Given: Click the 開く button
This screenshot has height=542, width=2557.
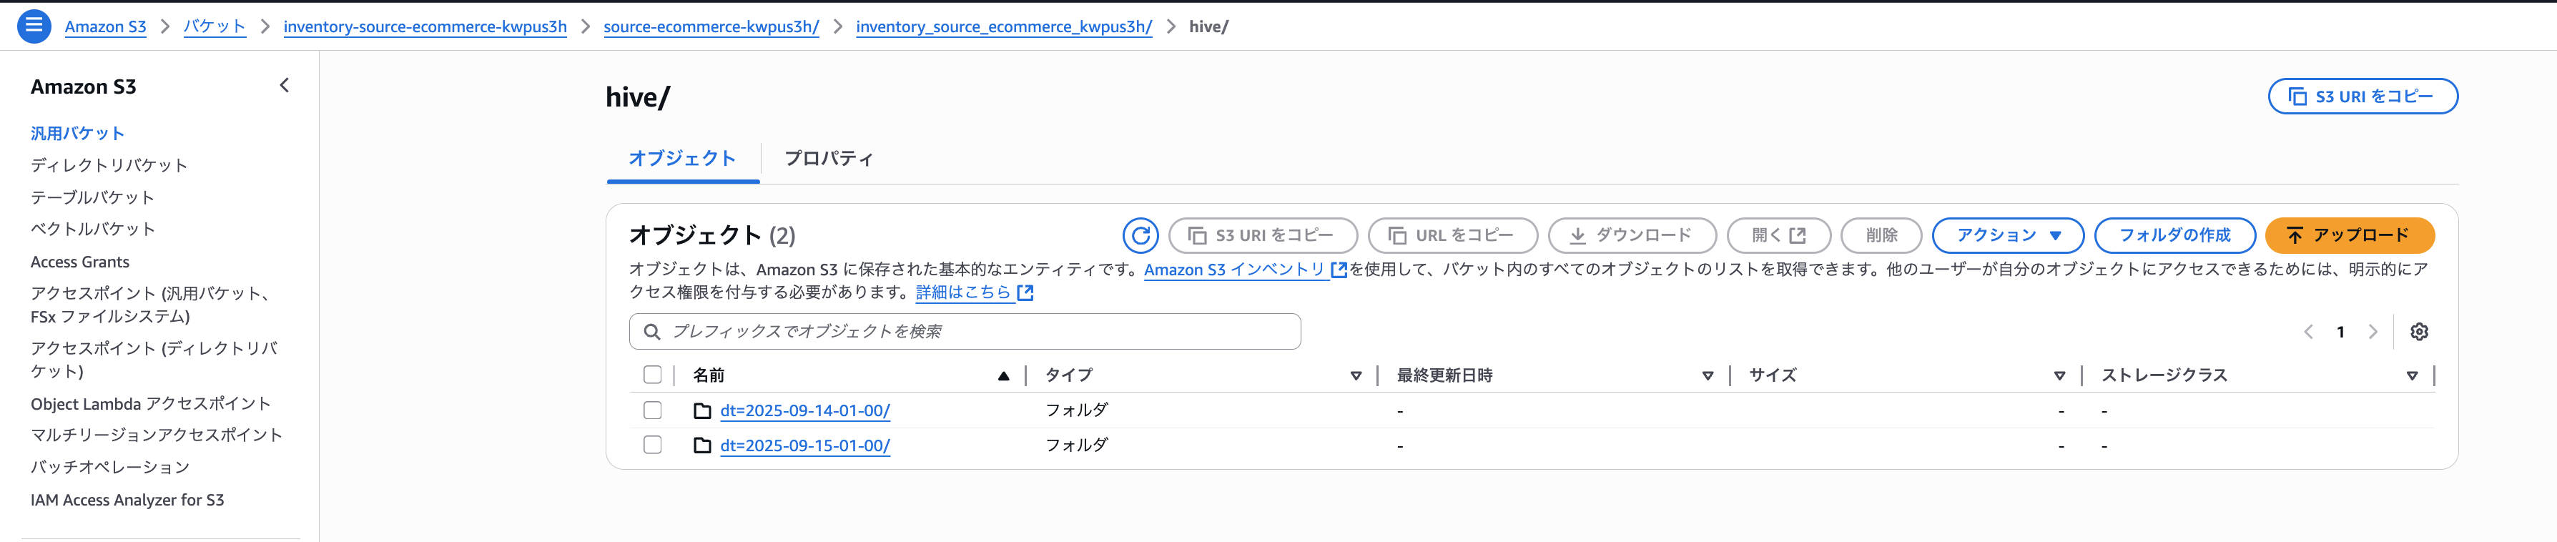Looking at the screenshot, I should 1779,235.
